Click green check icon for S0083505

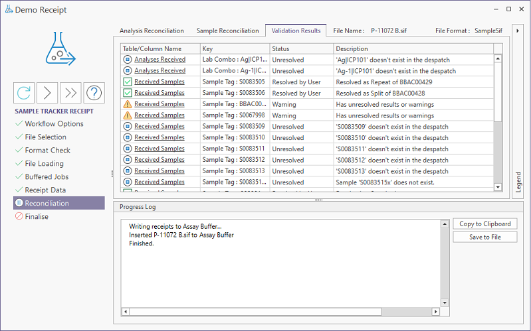[x=128, y=82]
